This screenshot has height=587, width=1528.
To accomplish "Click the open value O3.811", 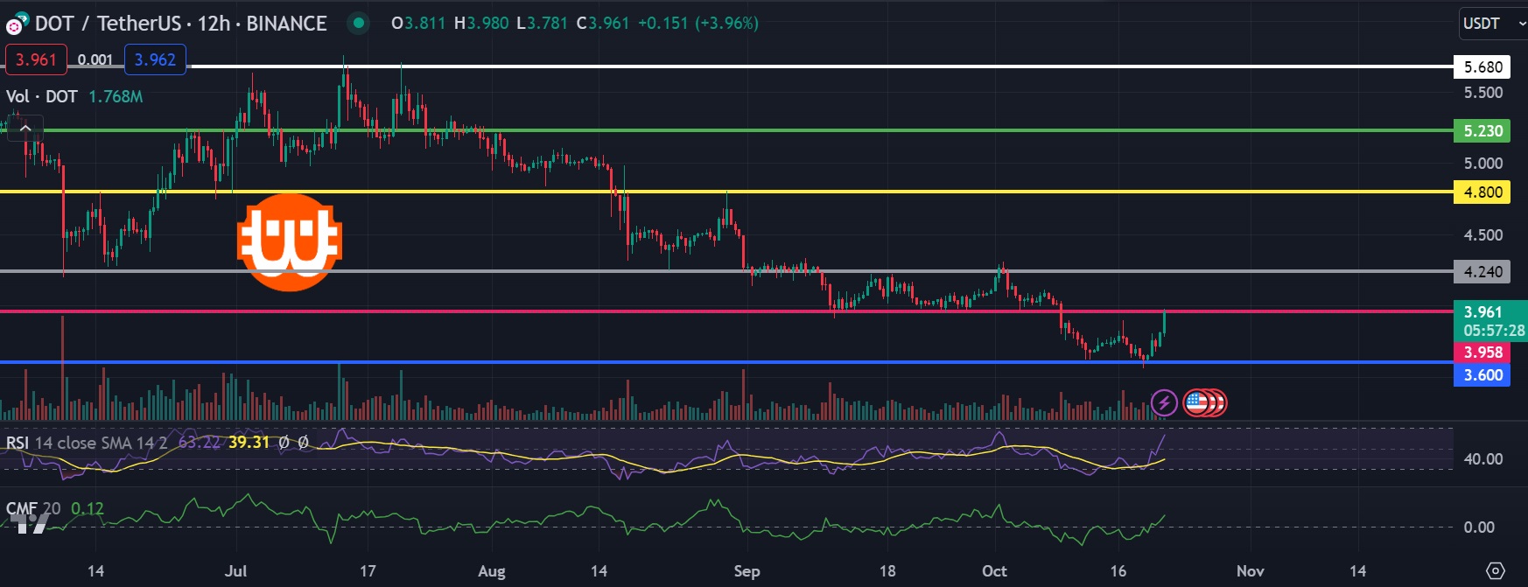I will point(418,24).
